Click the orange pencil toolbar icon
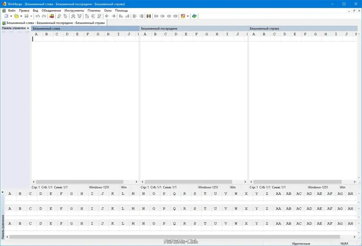 183,16
